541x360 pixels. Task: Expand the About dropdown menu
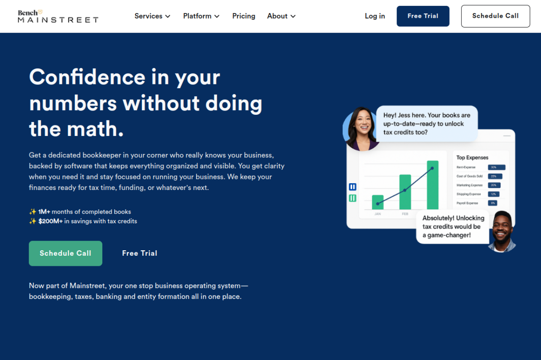(x=281, y=16)
